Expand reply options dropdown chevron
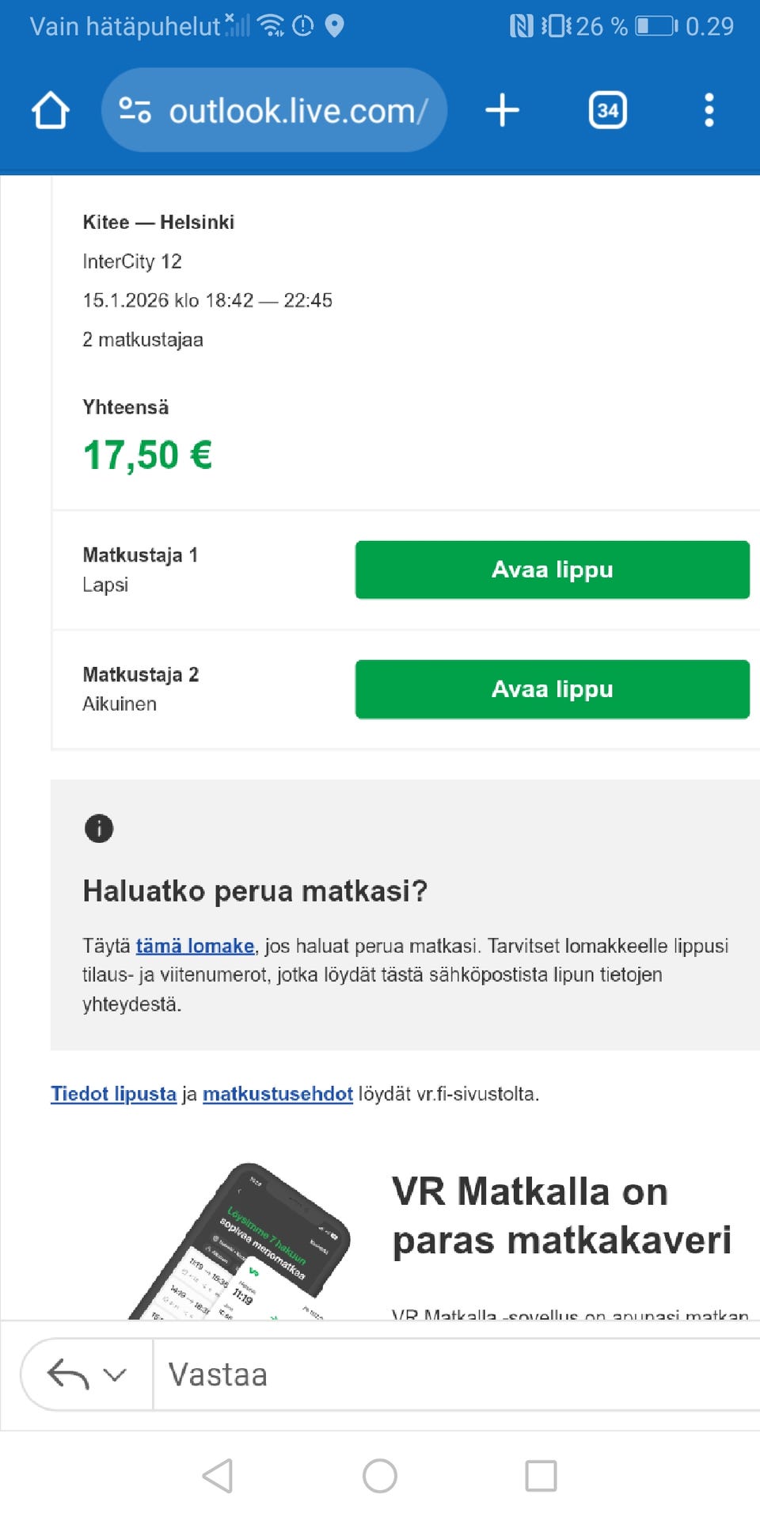Image resolution: width=760 pixels, height=1521 pixels. click(x=116, y=1374)
